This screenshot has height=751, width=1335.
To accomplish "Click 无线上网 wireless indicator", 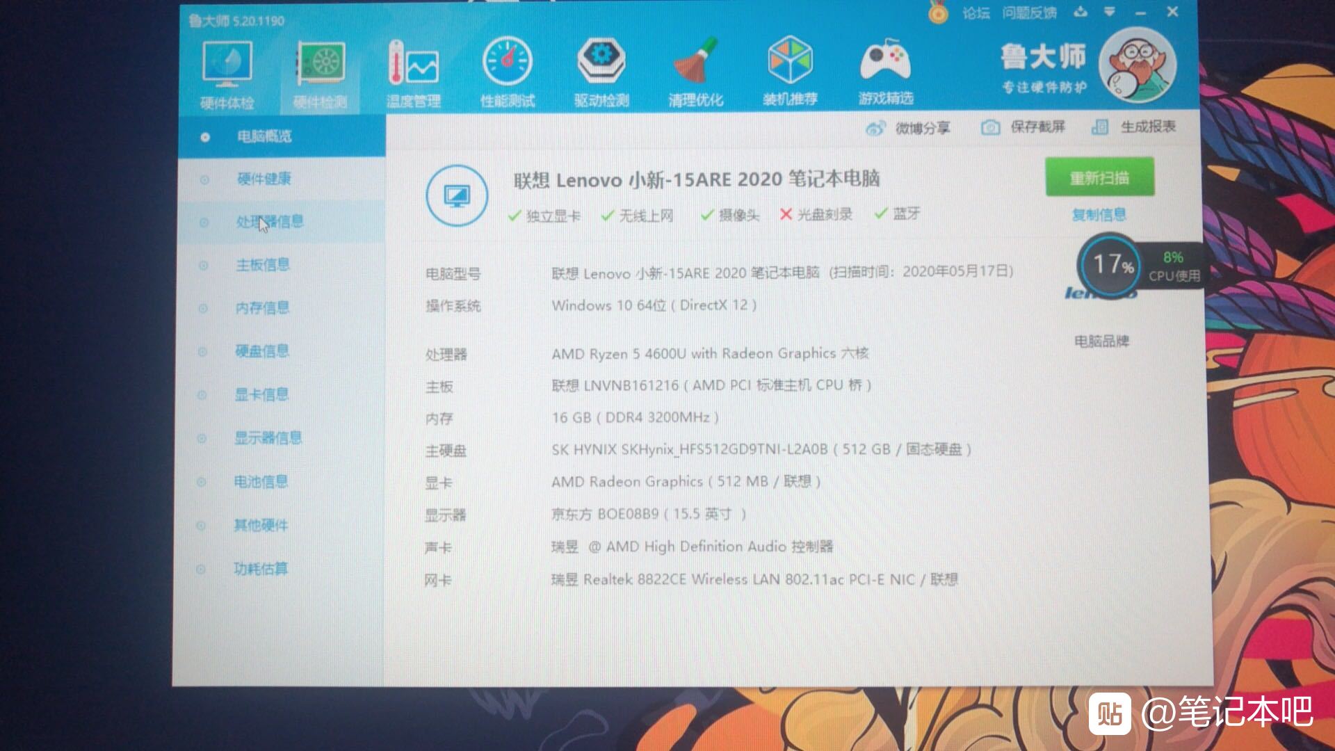I will click(638, 216).
